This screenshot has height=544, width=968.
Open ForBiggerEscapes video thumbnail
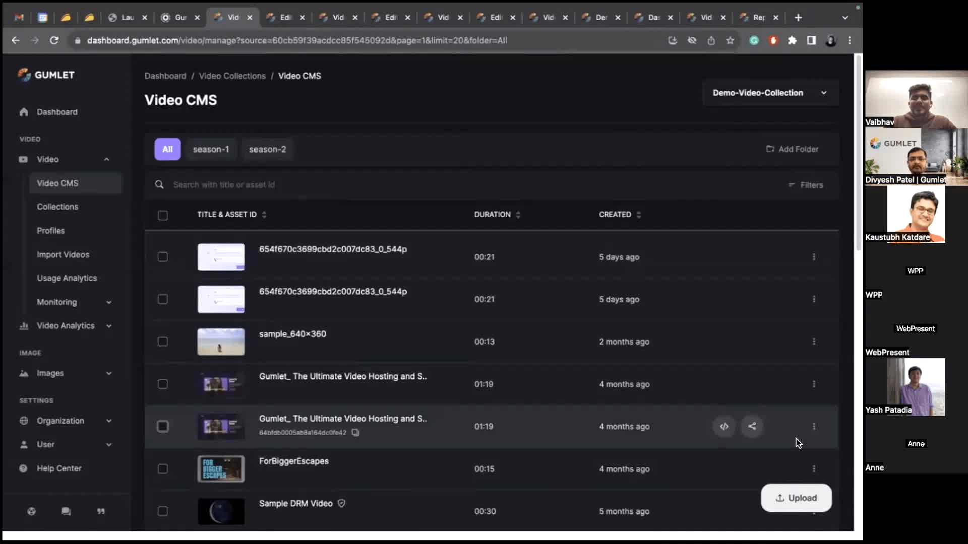point(221,468)
